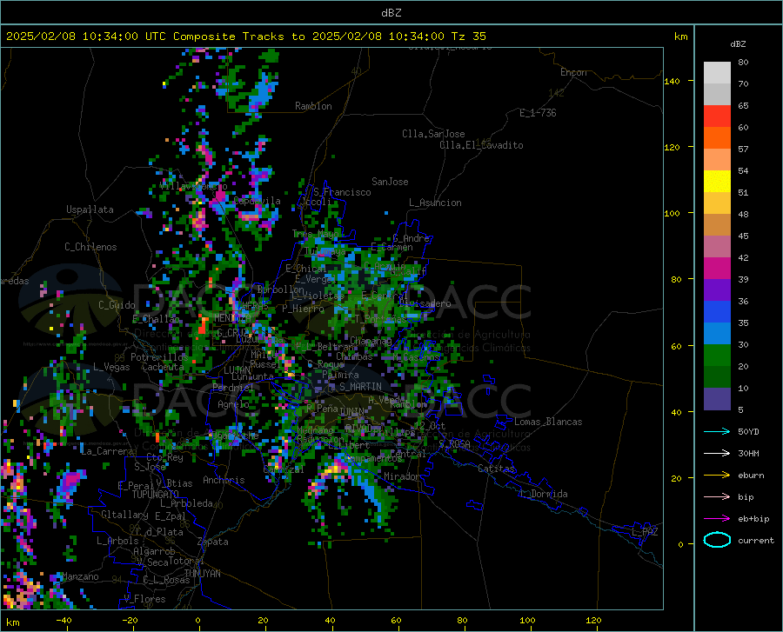Click the 'Manzano' place label
This screenshot has height=632, width=783.
[80, 576]
